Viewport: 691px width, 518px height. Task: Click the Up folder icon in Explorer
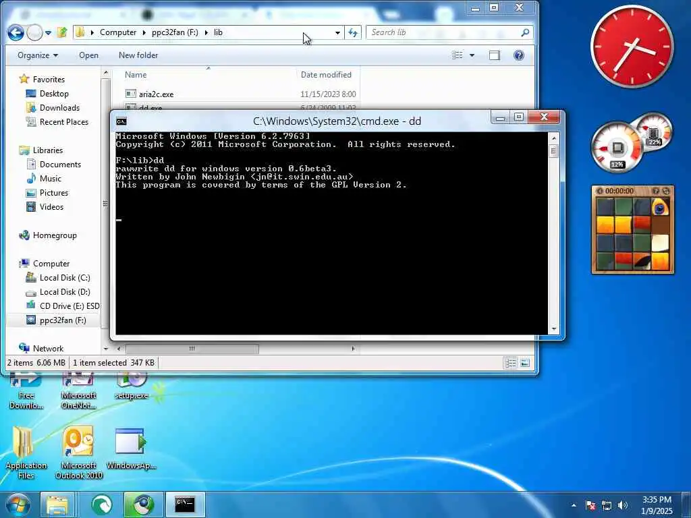(62, 32)
